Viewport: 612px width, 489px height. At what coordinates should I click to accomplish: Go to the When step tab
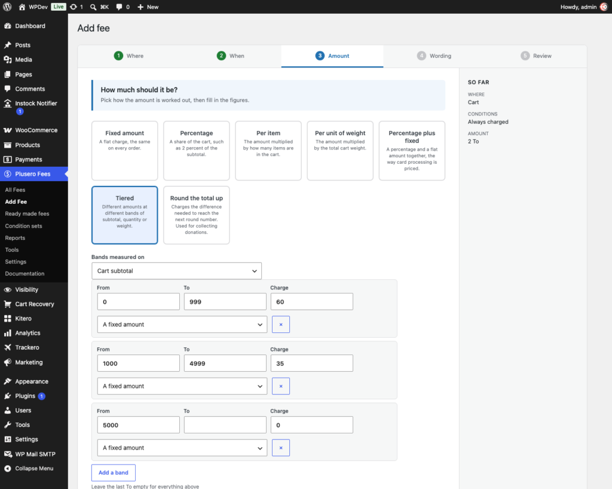click(230, 56)
